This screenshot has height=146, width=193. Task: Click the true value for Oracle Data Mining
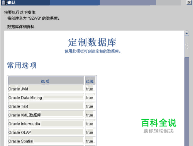[90, 97]
